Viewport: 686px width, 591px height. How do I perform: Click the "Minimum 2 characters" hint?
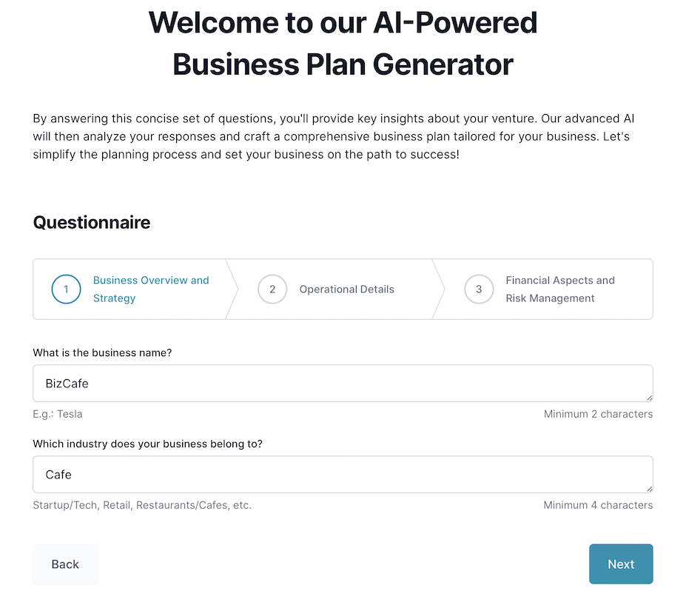click(x=598, y=414)
